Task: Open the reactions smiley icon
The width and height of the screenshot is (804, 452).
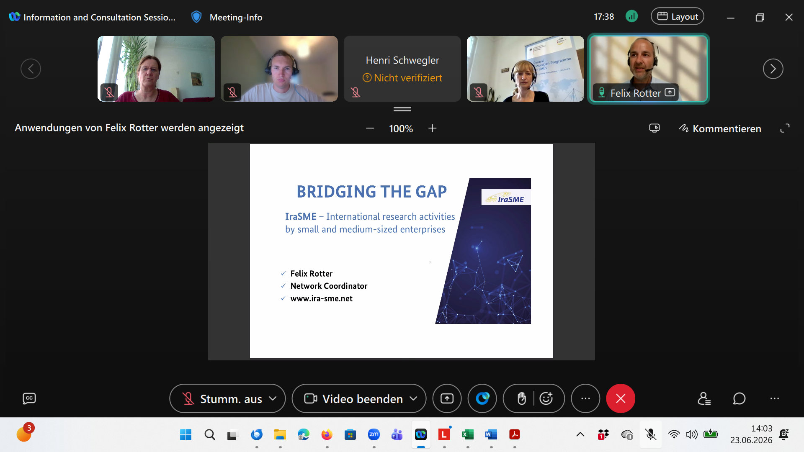Action: pos(546,398)
